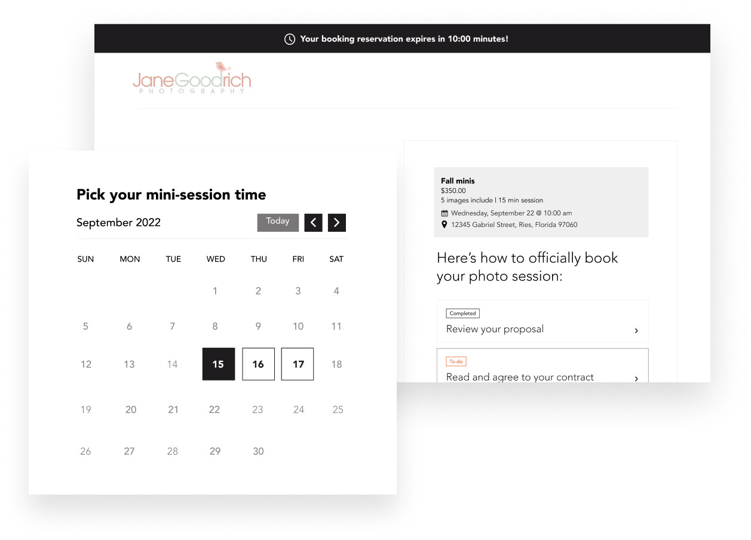Select September 16 on the calendar
This screenshot has height=540, width=751.
[x=258, y=364]
